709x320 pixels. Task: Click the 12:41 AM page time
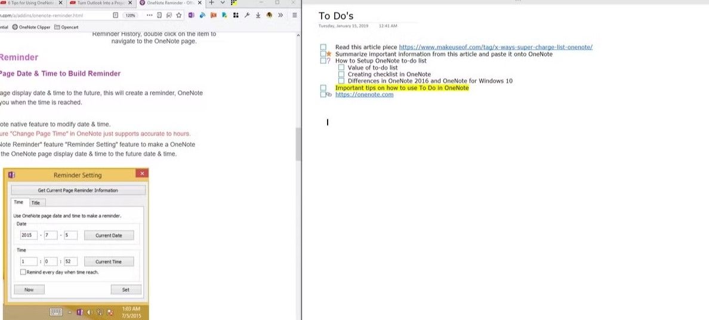(x=388, y=26)
